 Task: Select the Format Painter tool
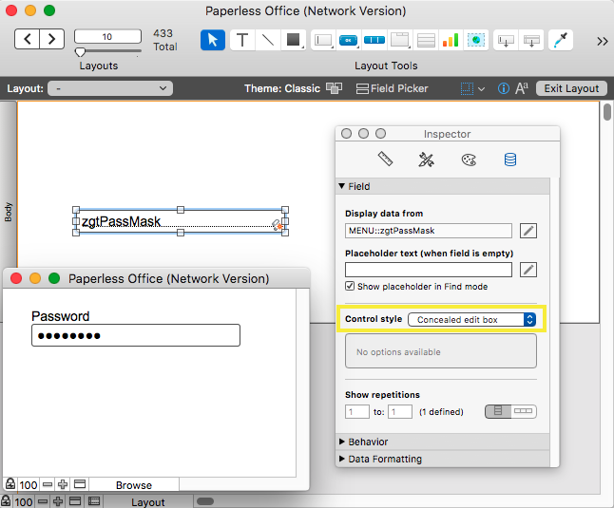(x=561, y=40)
